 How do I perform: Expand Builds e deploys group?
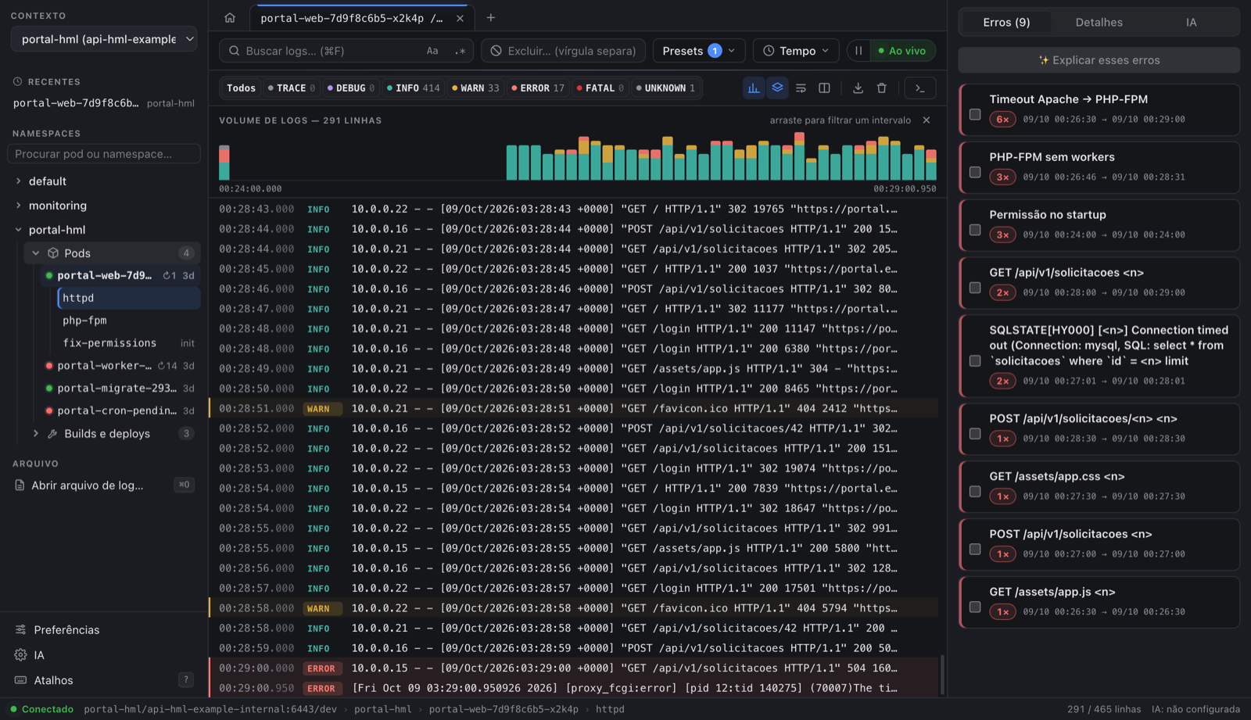pyautogui.click(x=36, y=434)
